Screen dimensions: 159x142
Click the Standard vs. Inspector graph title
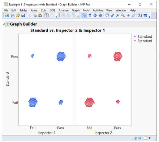coord(68,30)
